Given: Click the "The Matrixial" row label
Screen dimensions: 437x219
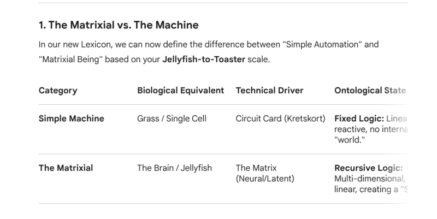Looking at the screenshot, I should coord(66,168).
